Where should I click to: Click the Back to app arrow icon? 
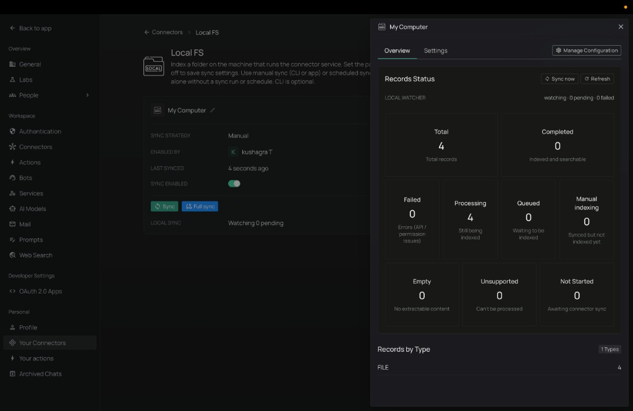click(12, 28)
